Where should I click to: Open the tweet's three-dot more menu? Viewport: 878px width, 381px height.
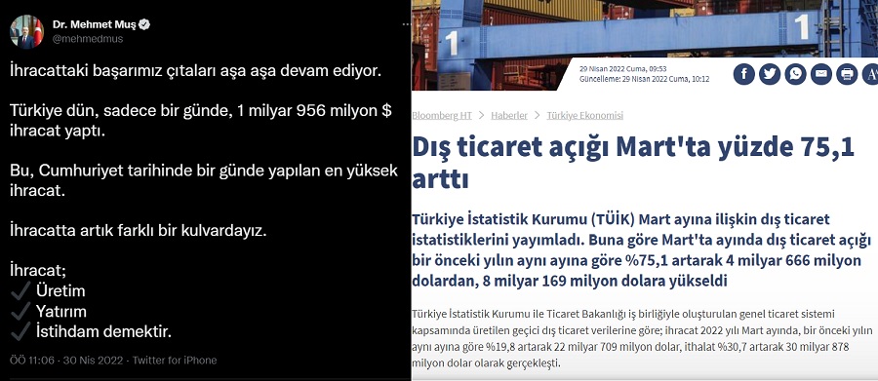tap(406, 24)
